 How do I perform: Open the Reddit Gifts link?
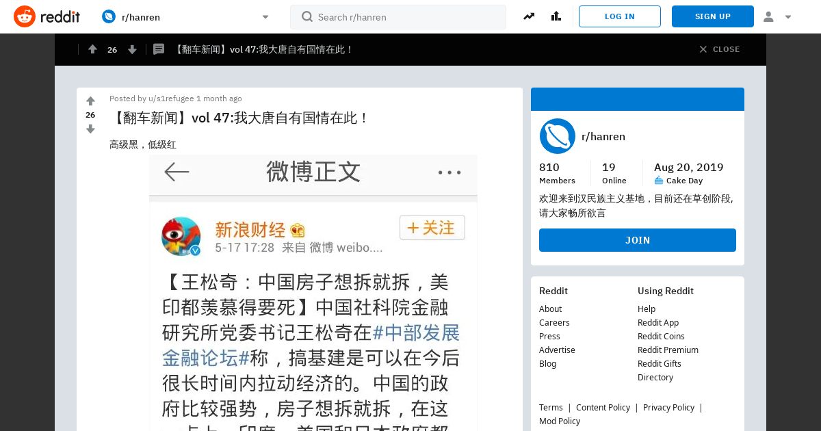(x=660, y=363)
